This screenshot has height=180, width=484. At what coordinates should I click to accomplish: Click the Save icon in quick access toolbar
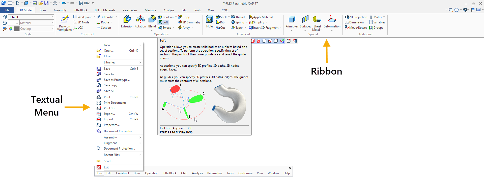click(46, 3)
